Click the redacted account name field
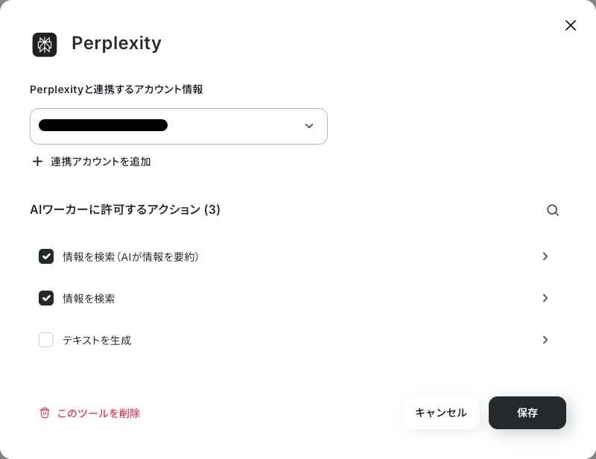This screenshot has width=596, height=459. (x=103, y=126)
